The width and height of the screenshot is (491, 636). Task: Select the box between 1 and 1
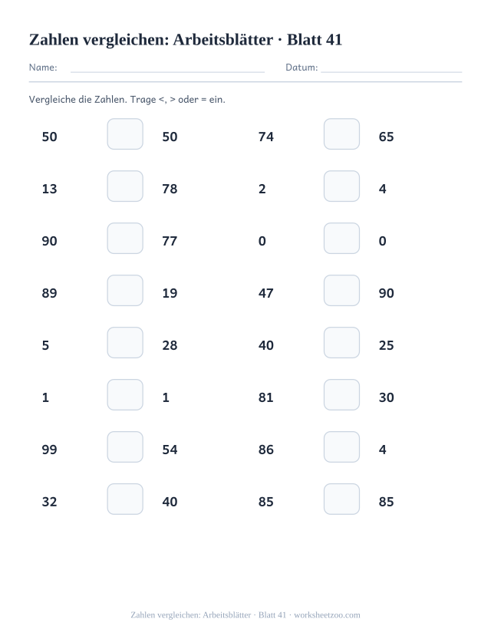pos(125,394)
